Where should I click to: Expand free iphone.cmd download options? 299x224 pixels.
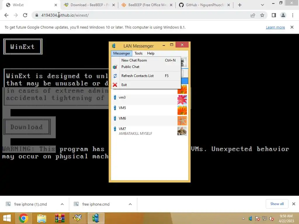click(x=130, y=204)
